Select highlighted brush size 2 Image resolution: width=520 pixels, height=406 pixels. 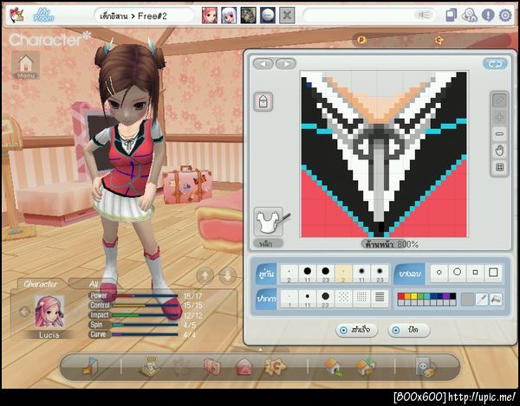click(x=343, y=274)
